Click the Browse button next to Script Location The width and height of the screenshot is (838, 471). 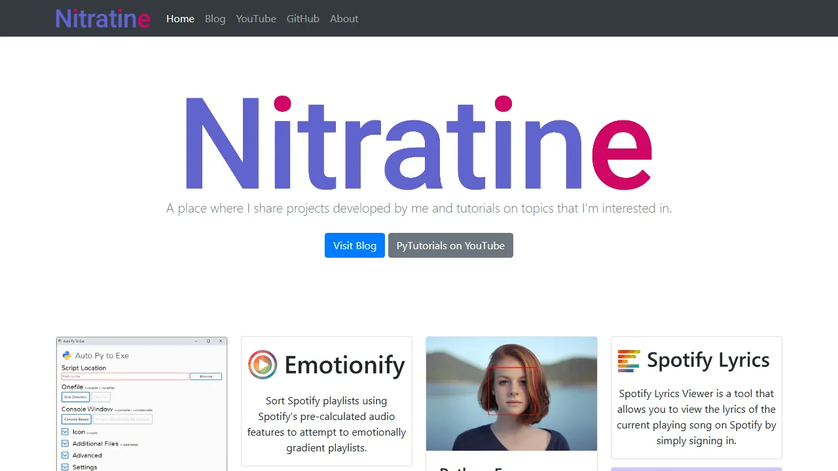(x=206, y=376)
